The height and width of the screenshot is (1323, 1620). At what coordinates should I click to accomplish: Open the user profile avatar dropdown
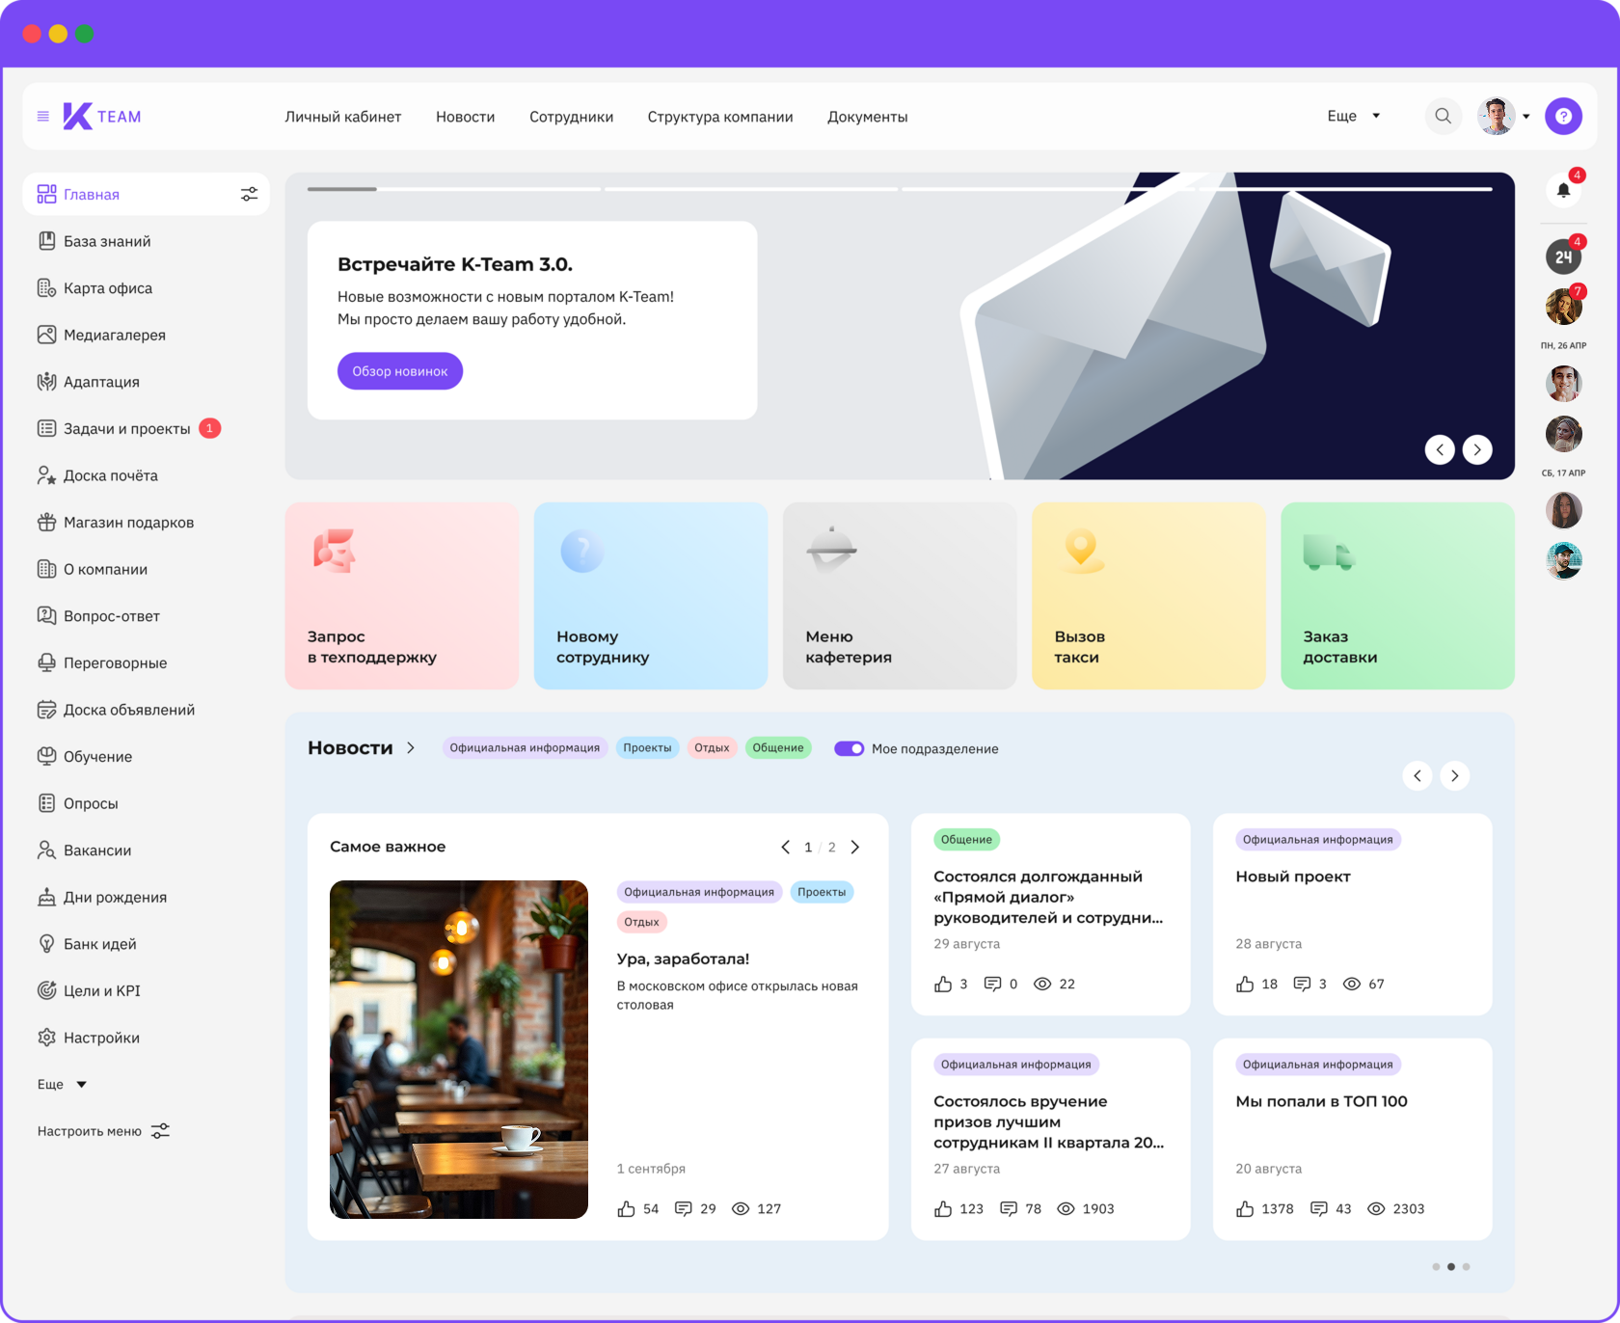pos(1503,117)
